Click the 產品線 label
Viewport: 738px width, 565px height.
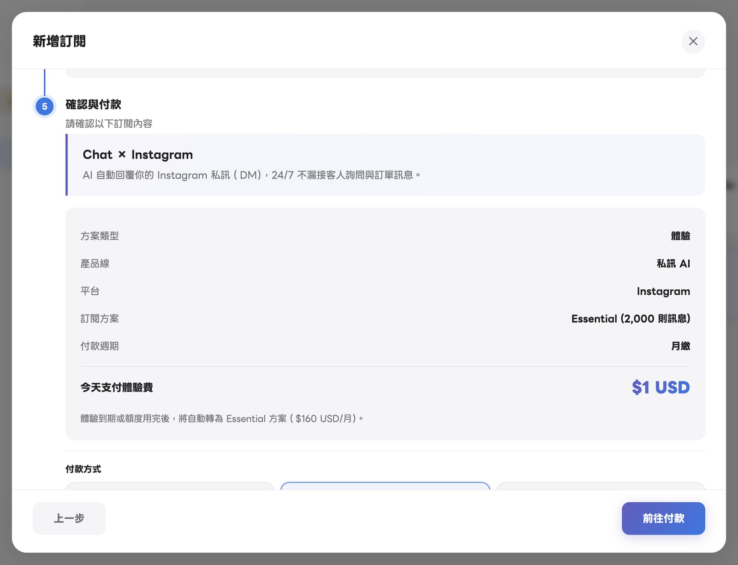[95, 263]
